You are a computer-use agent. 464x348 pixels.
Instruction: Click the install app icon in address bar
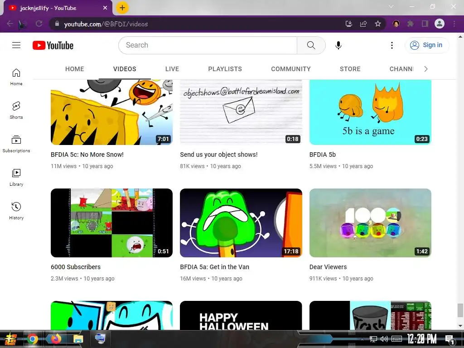pyautogui.click(x=349, y=24)
